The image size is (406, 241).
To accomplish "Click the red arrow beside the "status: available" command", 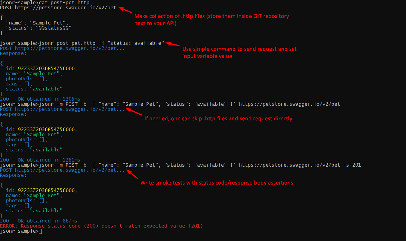I will tap(173, 44).
